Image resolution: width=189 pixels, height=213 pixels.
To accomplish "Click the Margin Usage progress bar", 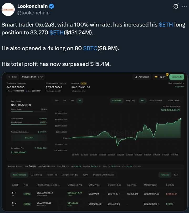I will click(x=29, y=111).
